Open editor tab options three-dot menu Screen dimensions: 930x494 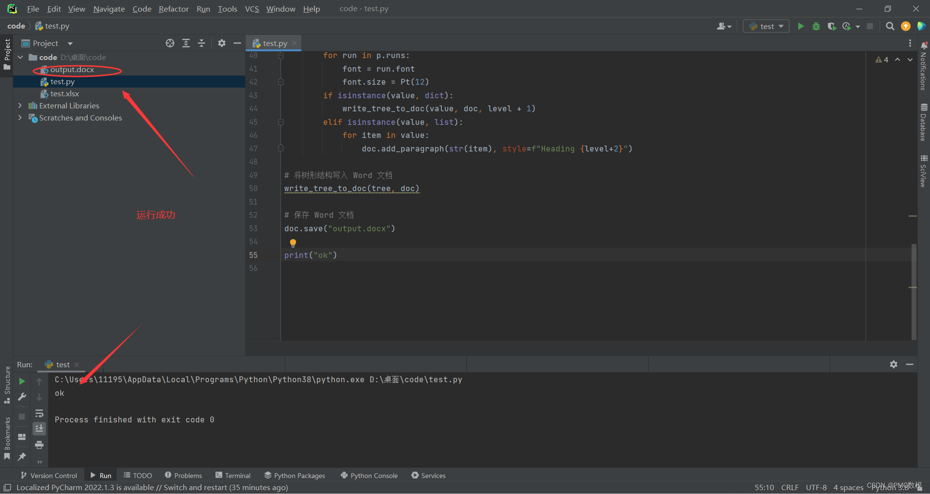point(910,43)
